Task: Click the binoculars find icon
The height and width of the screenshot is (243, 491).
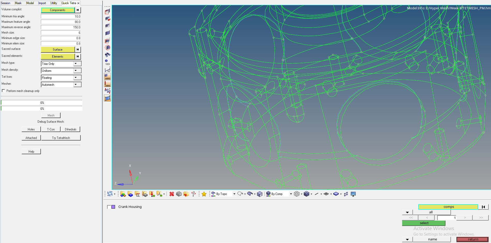Action: 108,55
